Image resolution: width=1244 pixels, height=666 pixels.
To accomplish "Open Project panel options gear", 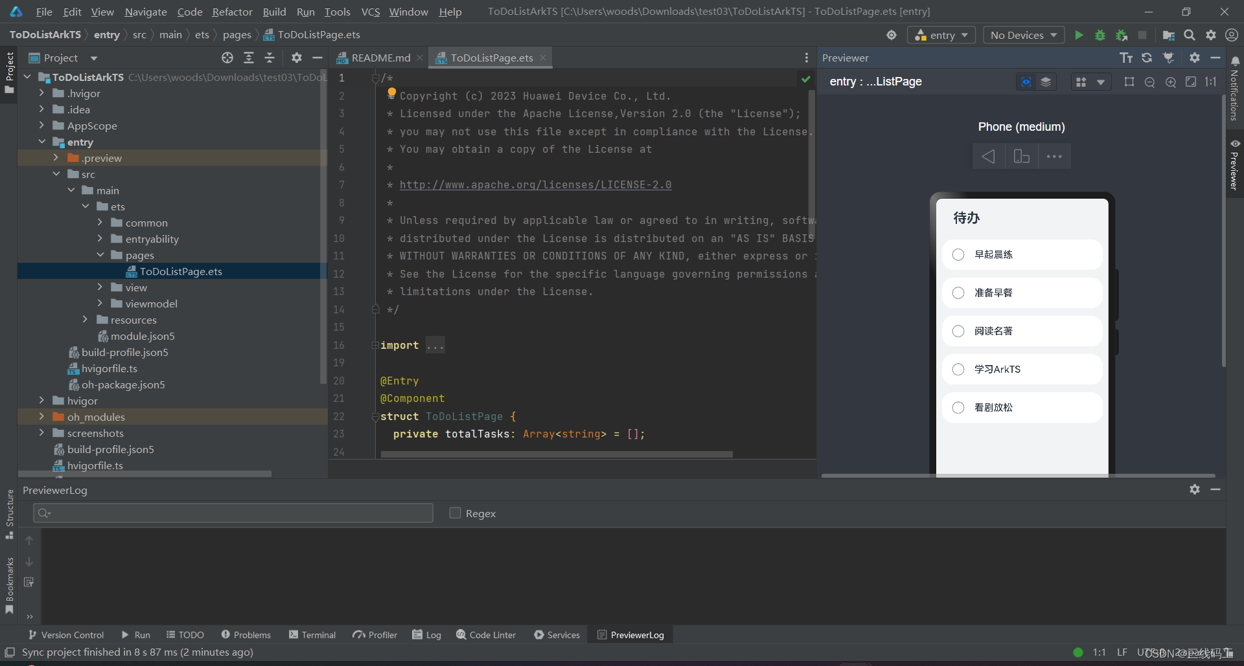I will click(x=297, y=58).
